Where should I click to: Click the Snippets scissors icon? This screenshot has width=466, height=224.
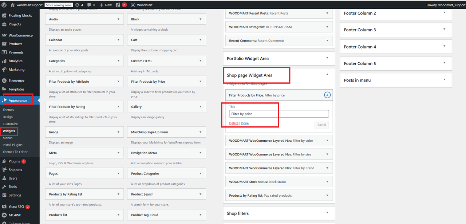pos(4,170)
